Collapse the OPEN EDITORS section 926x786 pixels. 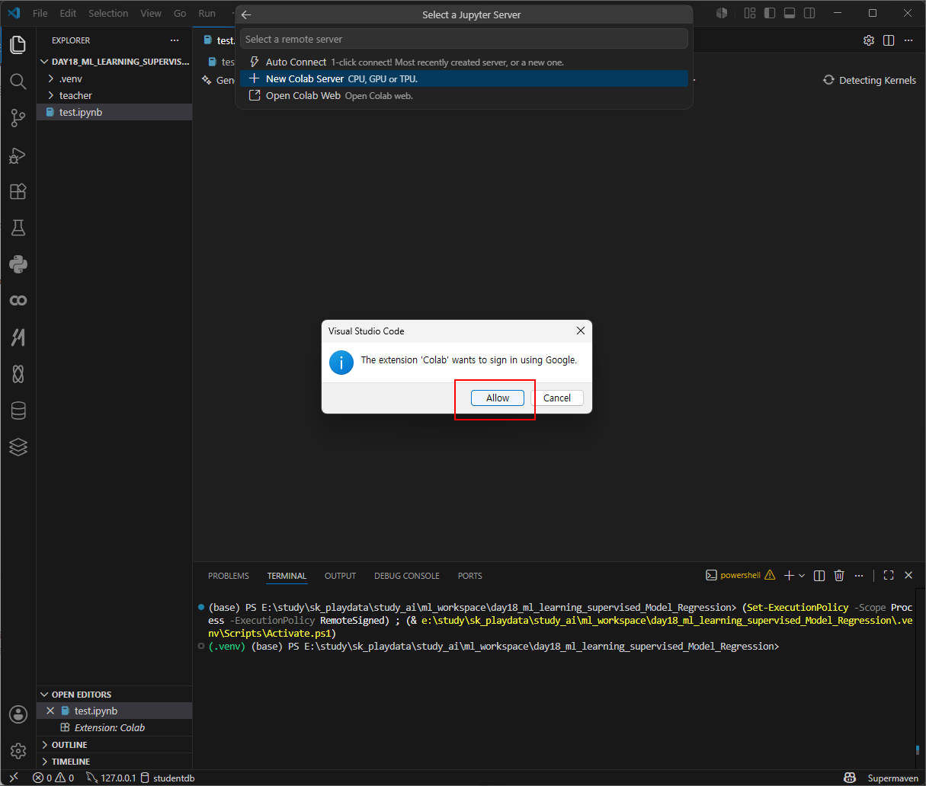[x=114, y=695]
